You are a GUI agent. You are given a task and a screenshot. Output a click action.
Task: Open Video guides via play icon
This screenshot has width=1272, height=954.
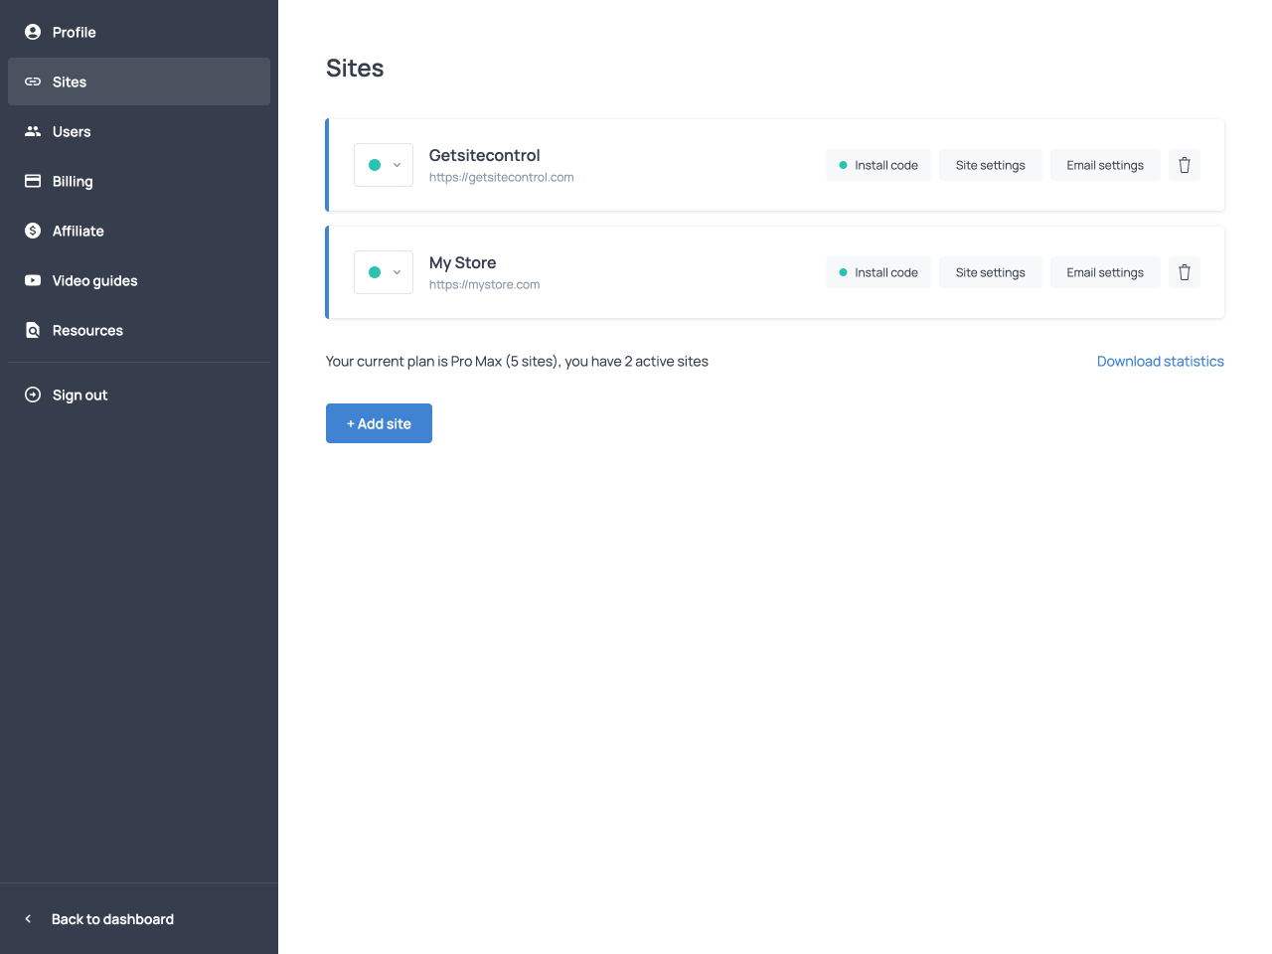pos(33,280)
